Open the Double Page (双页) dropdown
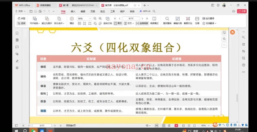The image size is (257, 132). [129, 23]
